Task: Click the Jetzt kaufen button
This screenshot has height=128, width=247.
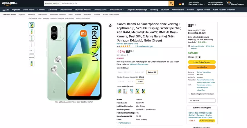Action: pyautogui.click(x=202, y=67)
